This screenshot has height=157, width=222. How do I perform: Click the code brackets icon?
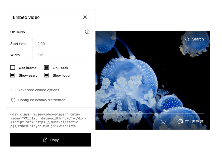coord(13,90)
